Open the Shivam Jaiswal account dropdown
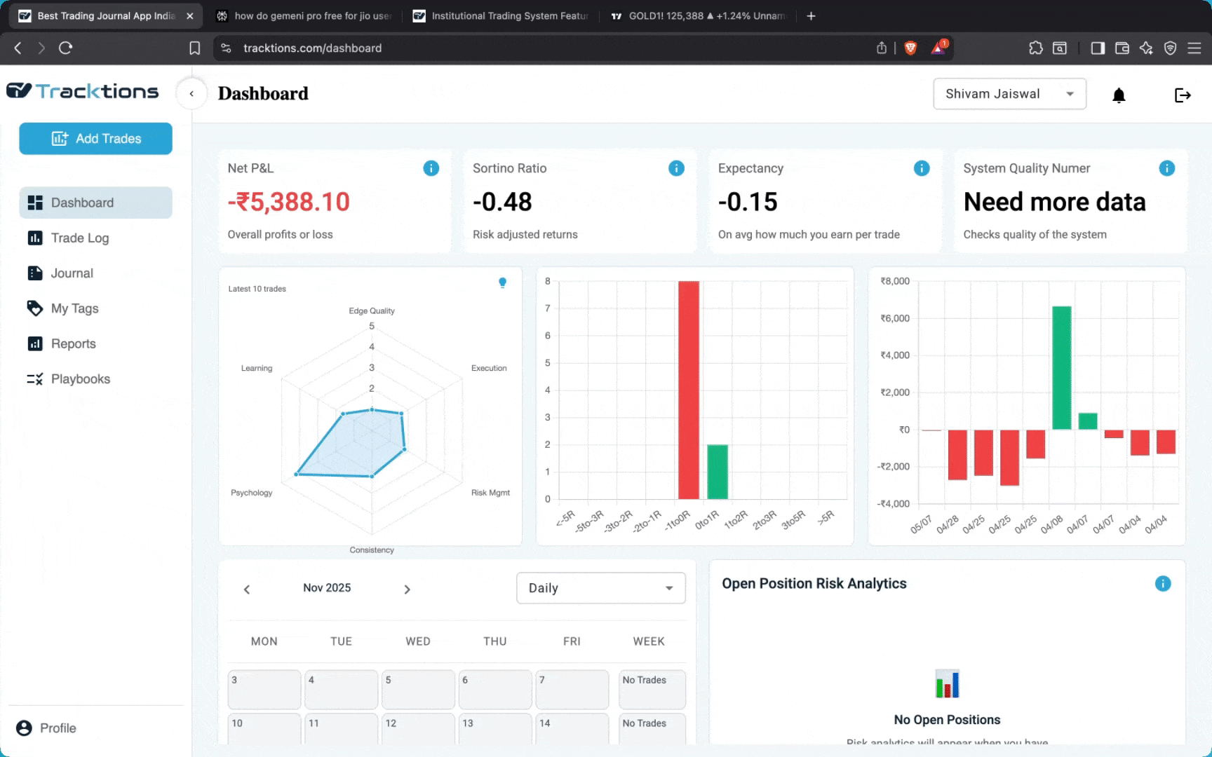The image size is (1212, 757). pyautogui.click(x=1009, y=93)
